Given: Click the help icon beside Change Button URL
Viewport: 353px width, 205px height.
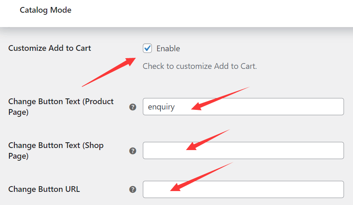Looking at the screenshot, I should pos(133,189).
